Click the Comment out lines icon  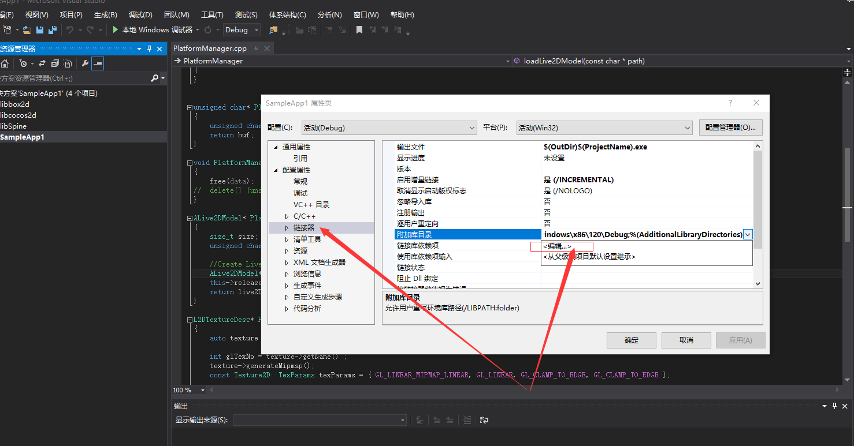329,30
